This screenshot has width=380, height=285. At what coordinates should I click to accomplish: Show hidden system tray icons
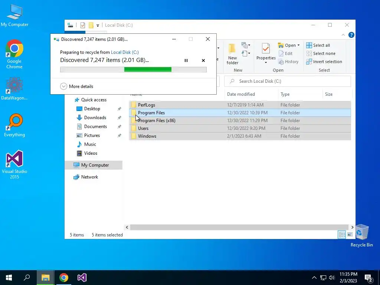coord(314,278)
